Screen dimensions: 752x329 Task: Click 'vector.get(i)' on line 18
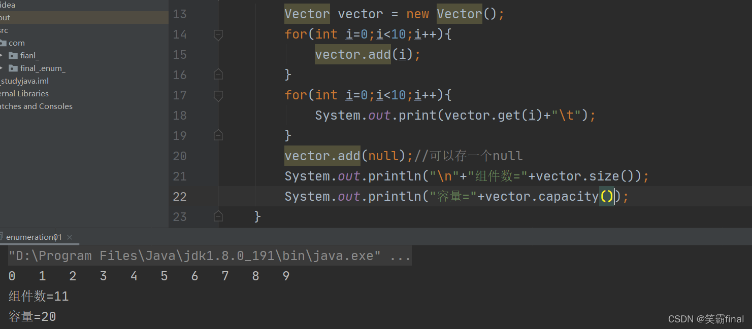pyautogui.click(x=494, y=116)
